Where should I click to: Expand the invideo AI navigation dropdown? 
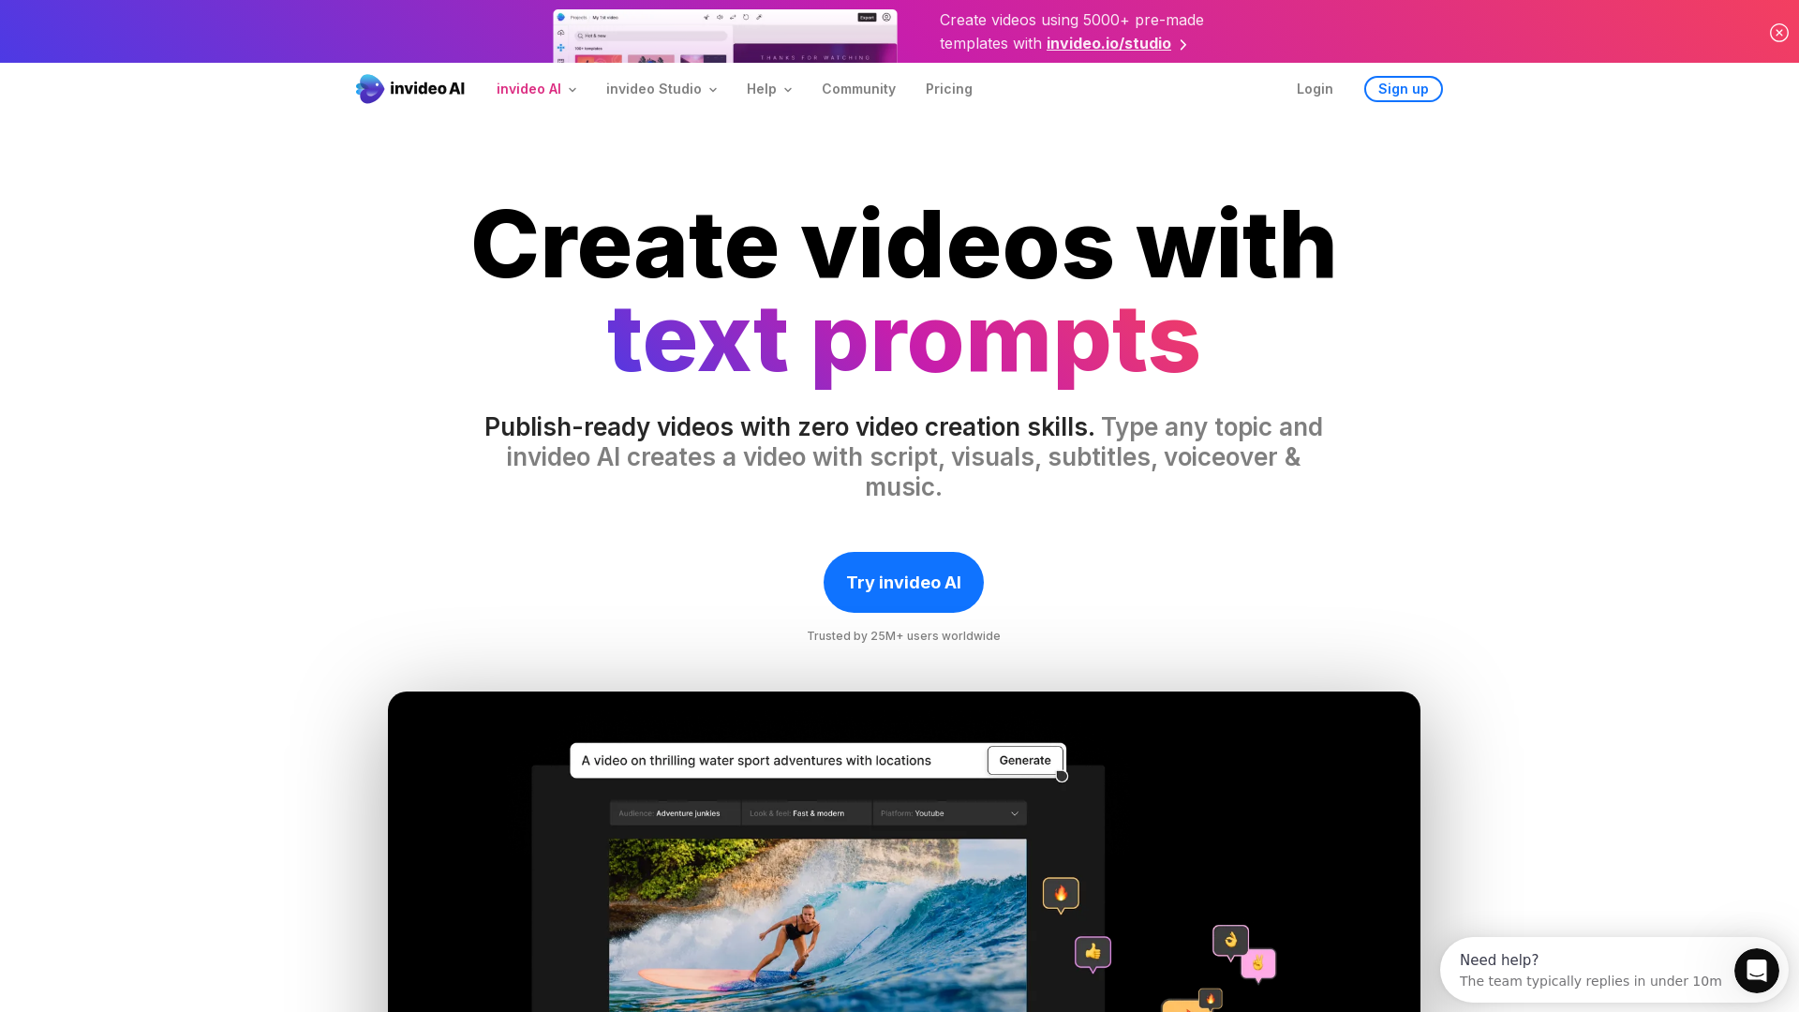coord(538,89)
